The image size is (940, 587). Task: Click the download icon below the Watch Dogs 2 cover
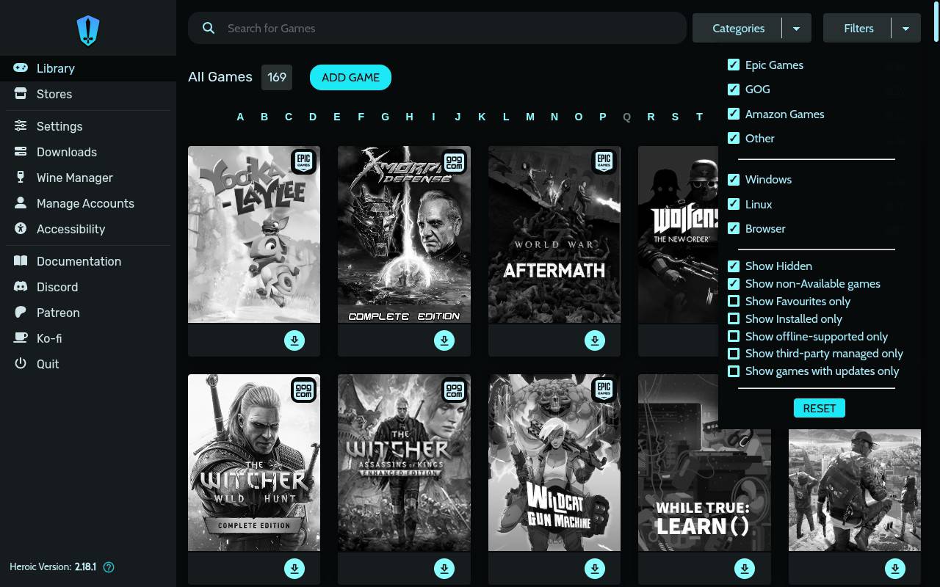[895, 569]
